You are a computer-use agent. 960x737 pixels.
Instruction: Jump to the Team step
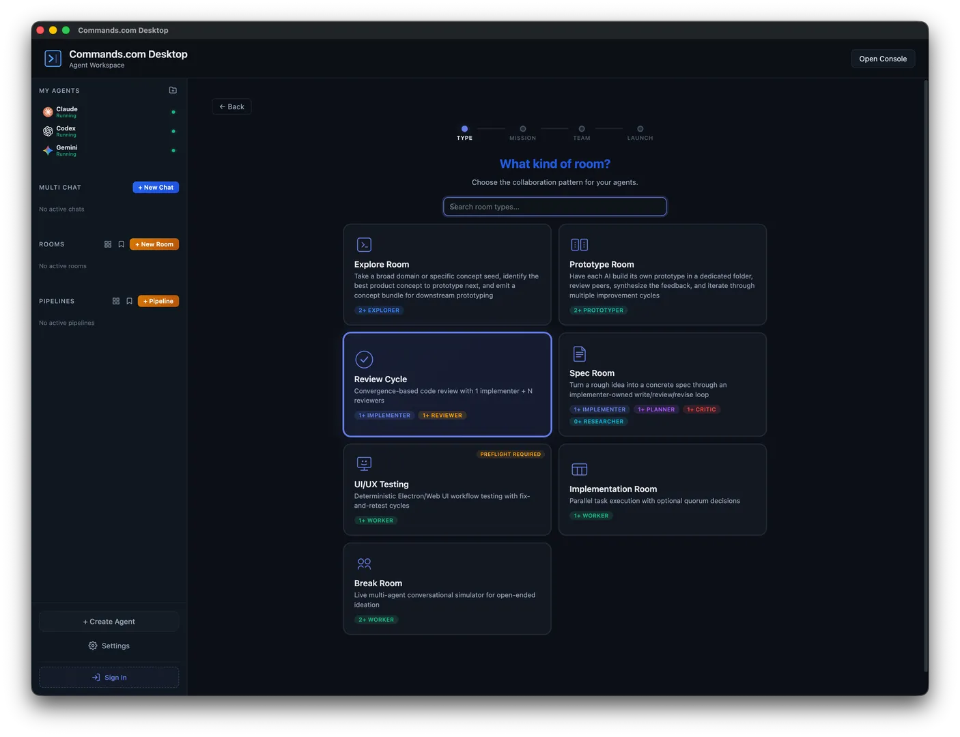(582, 132)
